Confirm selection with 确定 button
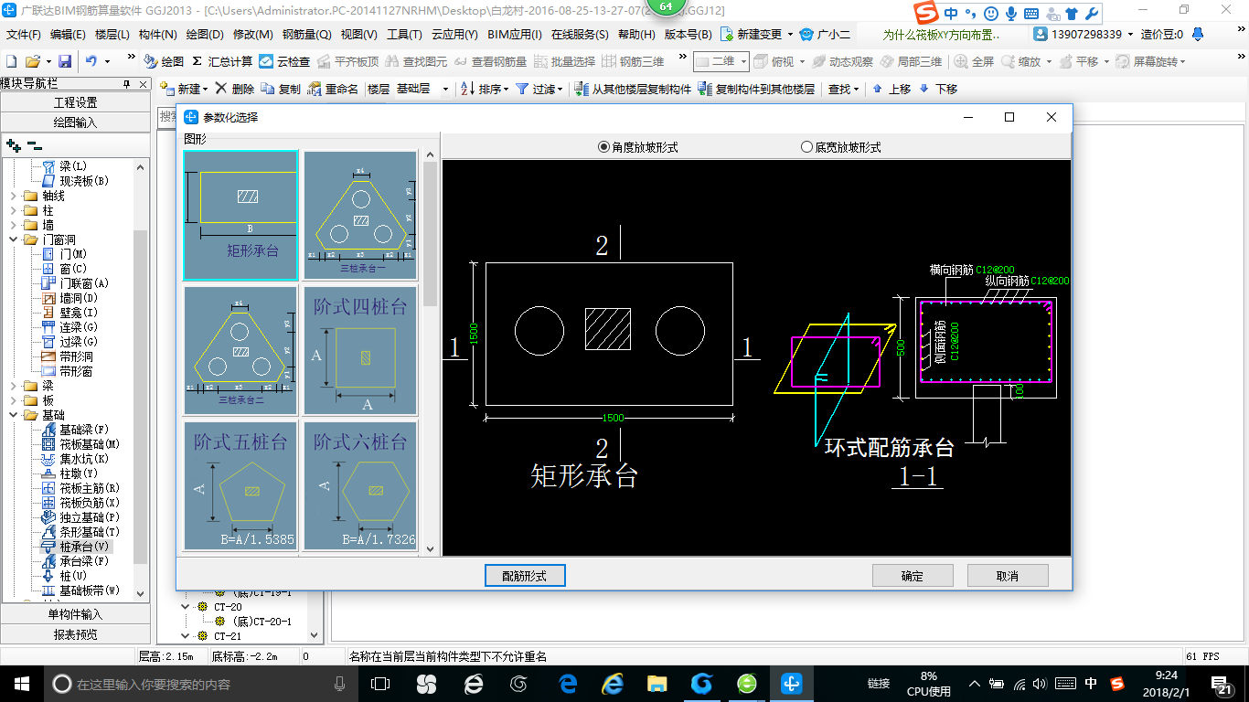1249x702 pixels. pyautogui.click(x=913, y=575)
